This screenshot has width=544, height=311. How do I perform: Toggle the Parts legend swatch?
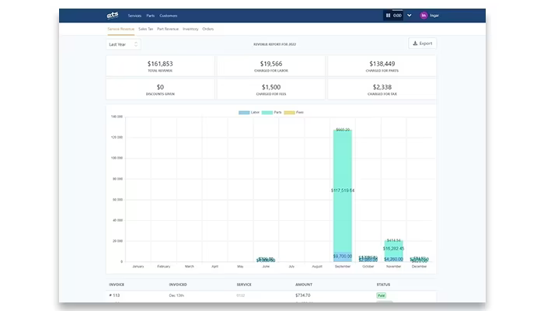tap(267, 113)
